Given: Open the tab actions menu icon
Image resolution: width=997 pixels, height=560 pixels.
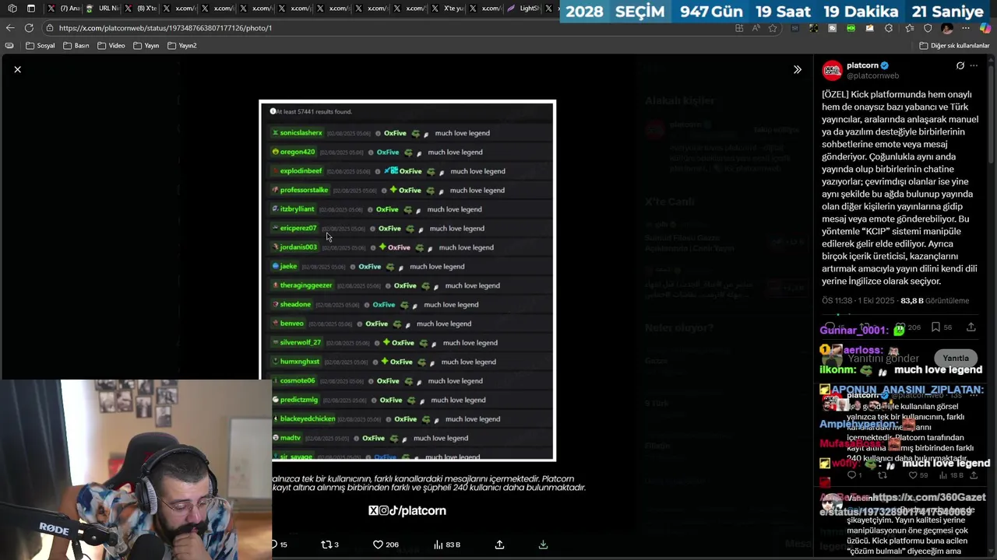Looking at the screenshot, I should pyautogui.click(x=31, y=9).
